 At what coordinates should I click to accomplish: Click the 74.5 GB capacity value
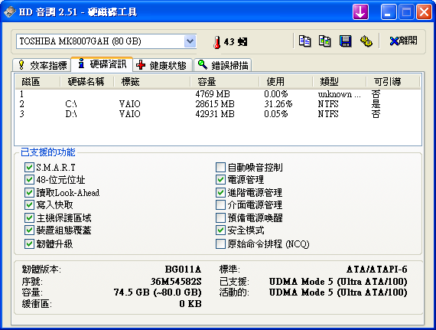(x=158, y=292)
